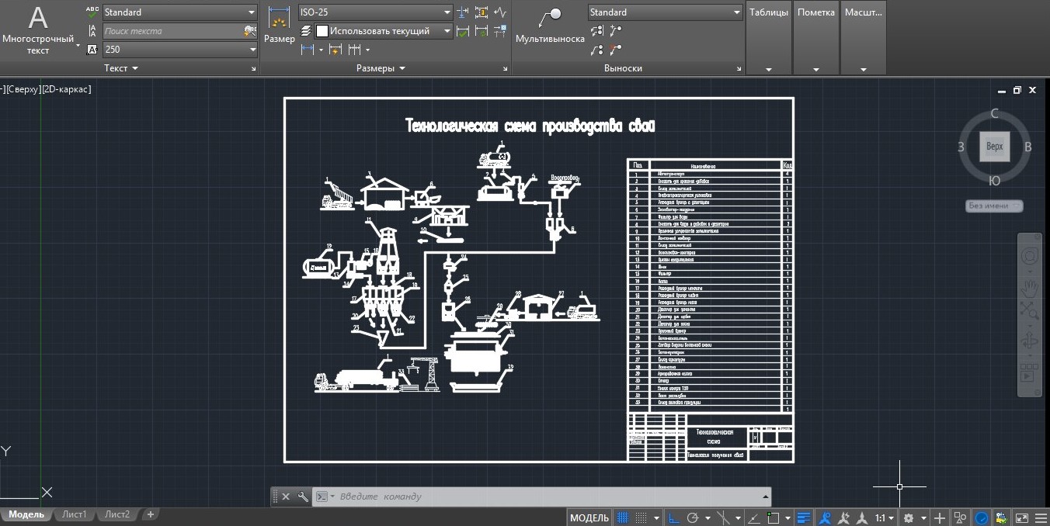Click the adjust dimension space icon
1050x526 pixels.
pos(482,12)
